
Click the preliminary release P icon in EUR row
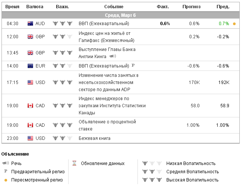click(133, 66)
